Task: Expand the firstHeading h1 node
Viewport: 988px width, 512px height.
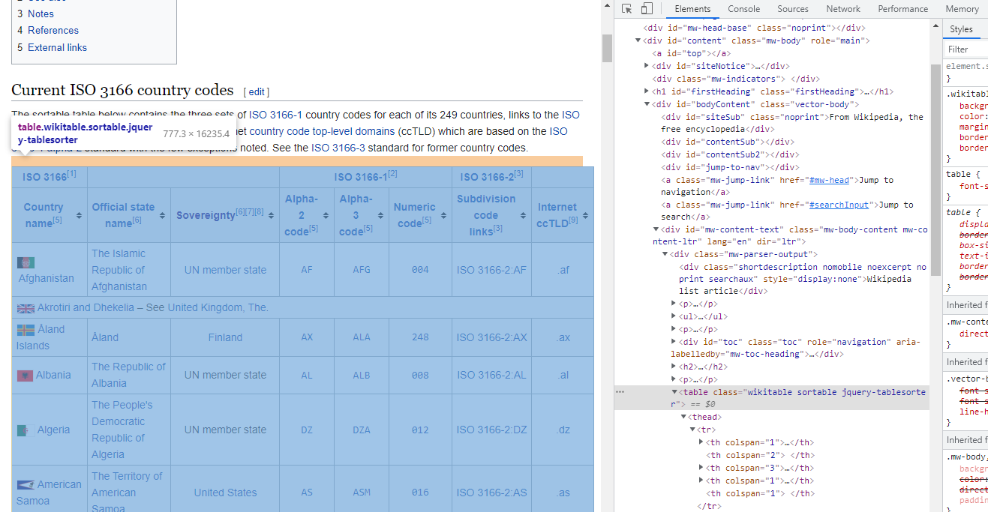Action: [647, 91]
